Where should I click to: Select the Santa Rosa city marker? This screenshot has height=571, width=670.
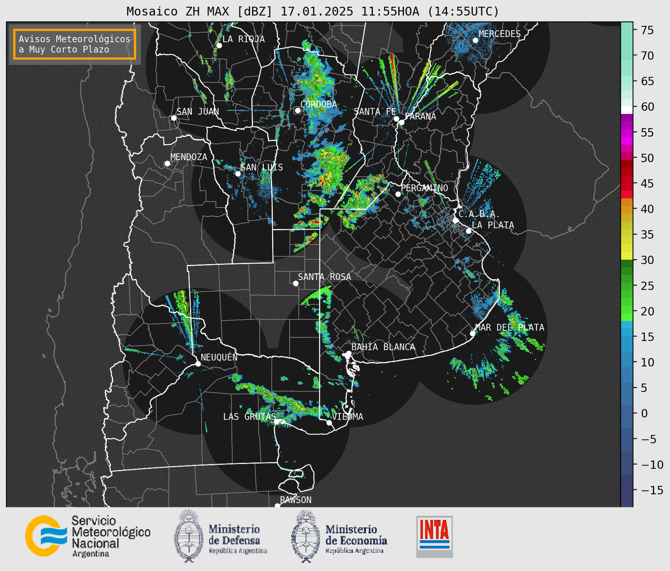click(x=295, y=283)
